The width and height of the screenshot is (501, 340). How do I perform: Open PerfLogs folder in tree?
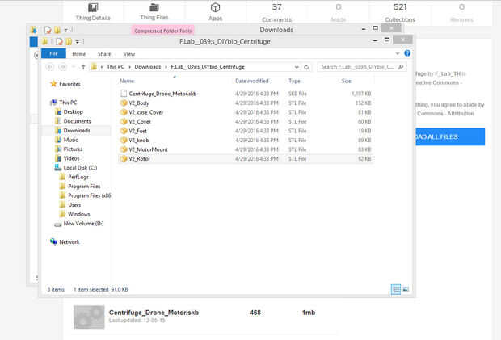tap(78, 177)
